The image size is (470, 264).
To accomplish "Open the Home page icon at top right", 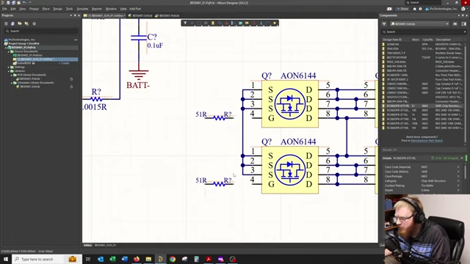I will (x=414, y=9).
